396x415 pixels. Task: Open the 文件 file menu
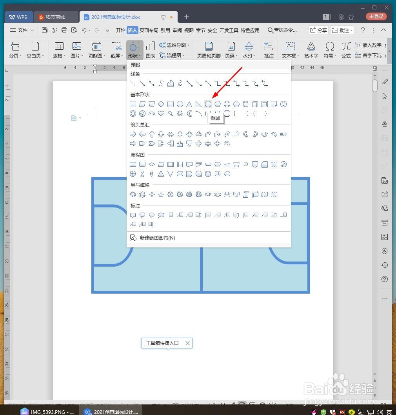[22, 30]
